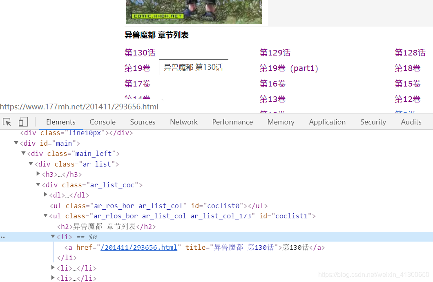Switch to the Sources tab

click(x=142, y=122)
